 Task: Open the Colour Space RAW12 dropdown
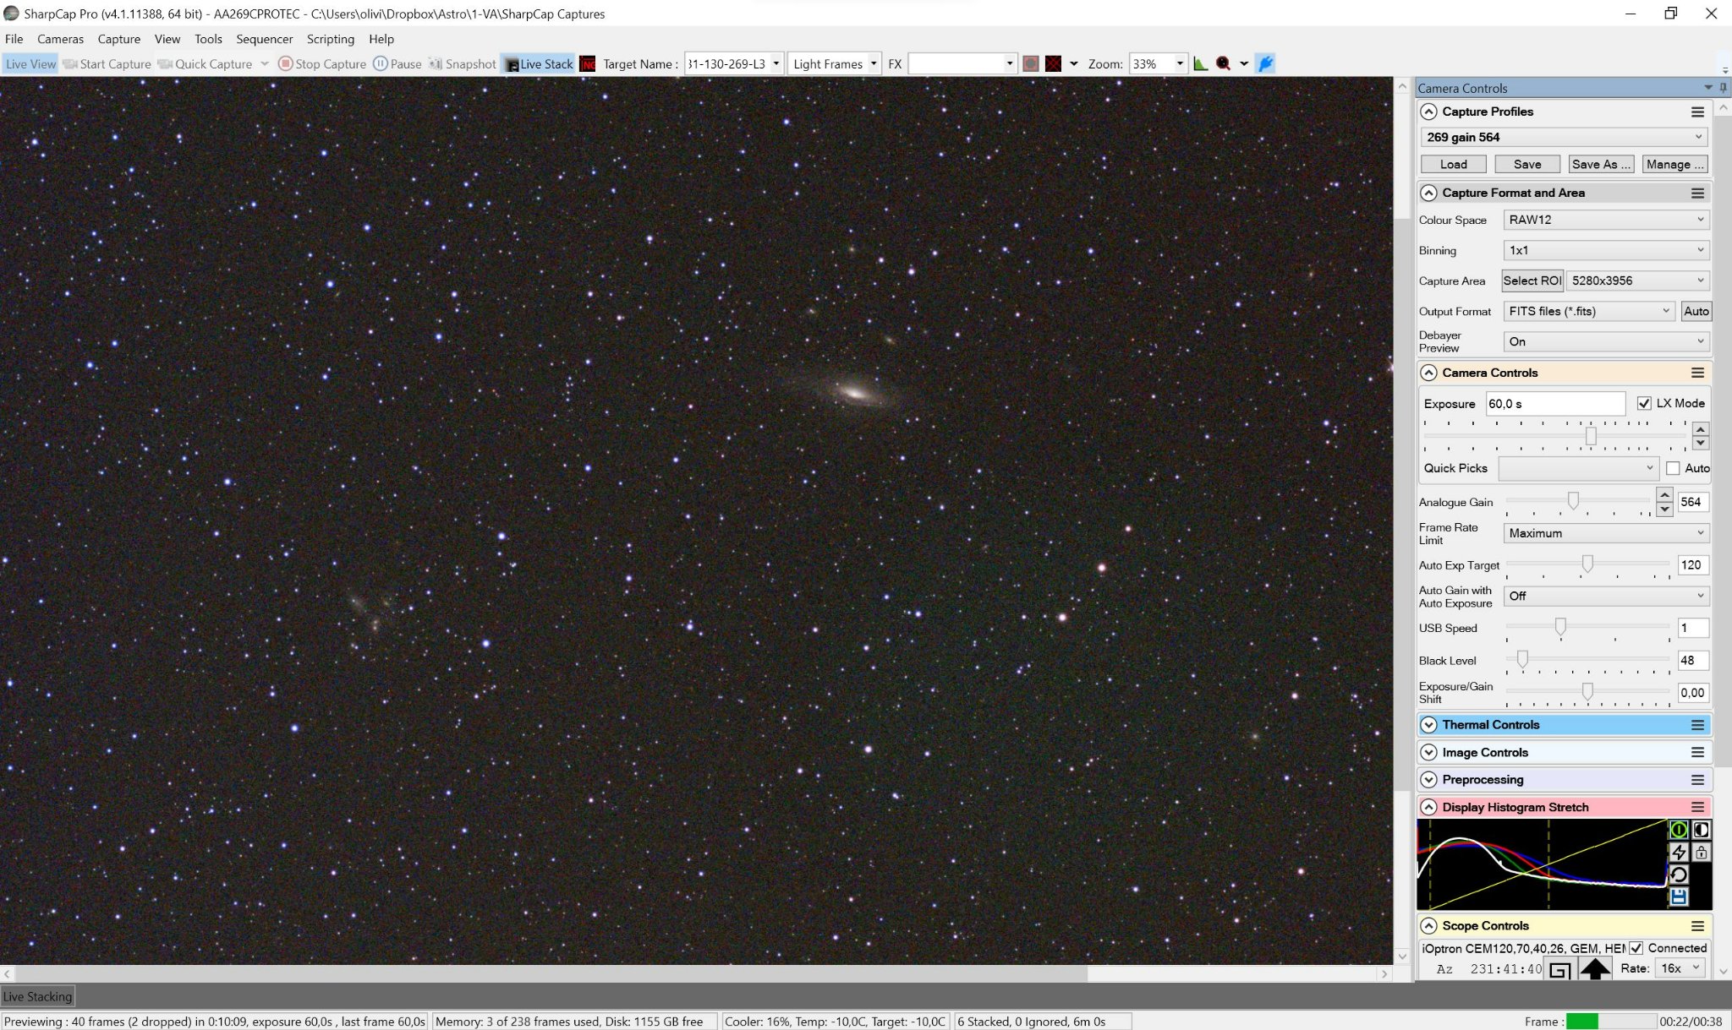[x=1606, y=220]
